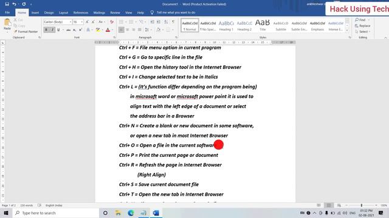Click the Redo/Repeat icon in title bar
The image size is (389, 218).
(24, 4)
